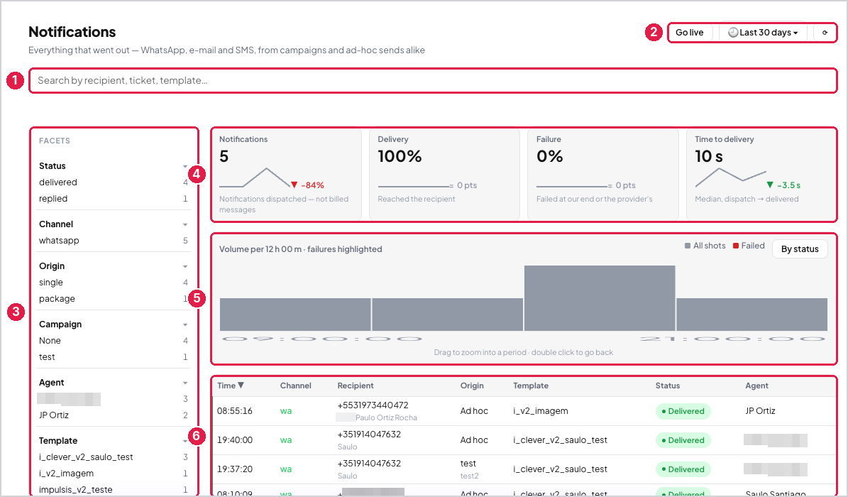Screen dimensions: 848x497
Task: Open the Notifications count card
Action: point(287,175)
